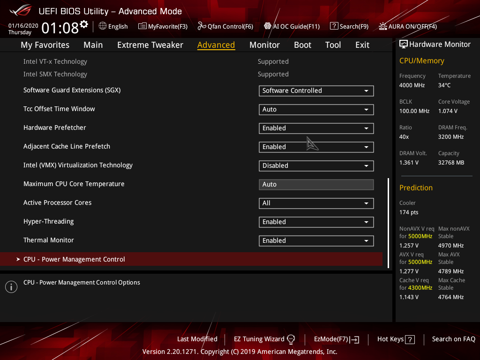Click Hyper-Threading setting label

coord(48,221)
